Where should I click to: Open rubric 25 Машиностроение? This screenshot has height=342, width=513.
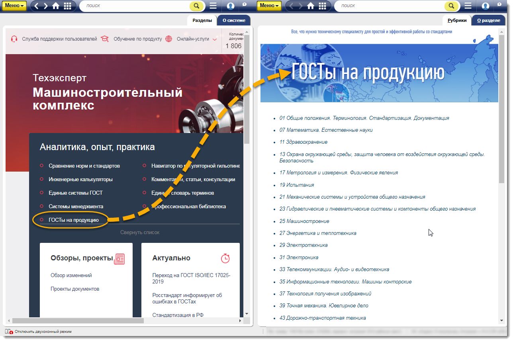click(304, 221)
